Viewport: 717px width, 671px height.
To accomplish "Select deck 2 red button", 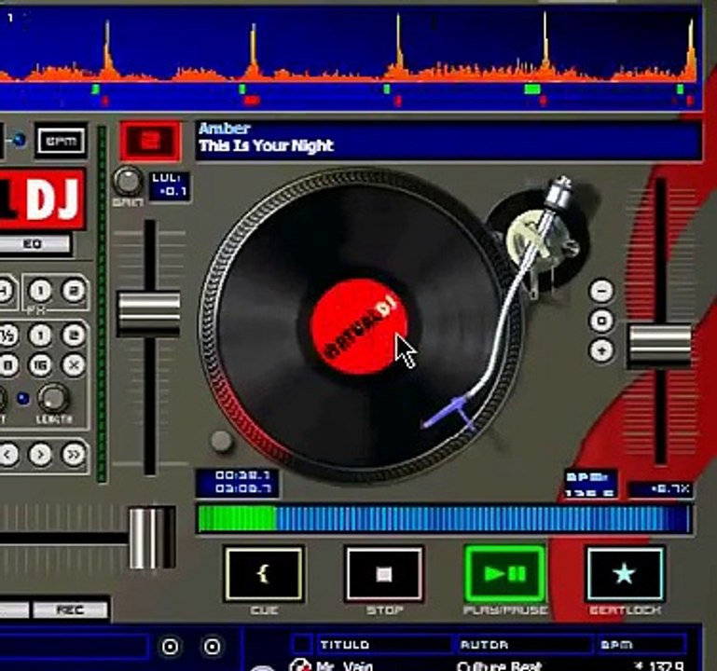I will 150,141.
